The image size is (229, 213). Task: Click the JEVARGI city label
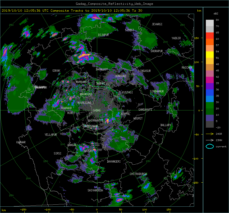pyautogui.click(x=157, y=24)
